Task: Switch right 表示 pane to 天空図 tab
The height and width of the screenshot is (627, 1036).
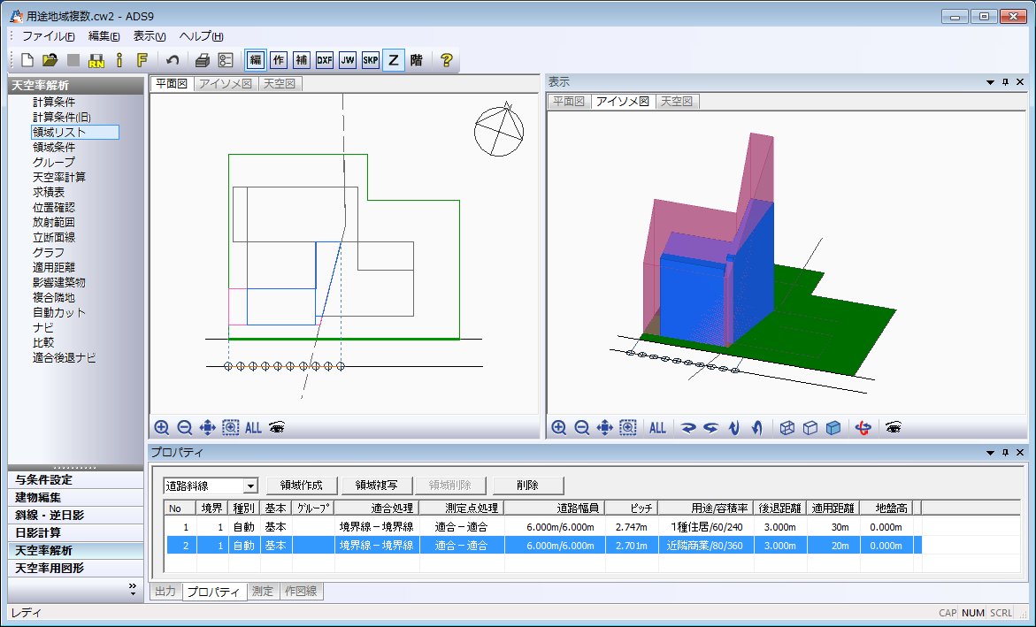Action: click(677, 102)
